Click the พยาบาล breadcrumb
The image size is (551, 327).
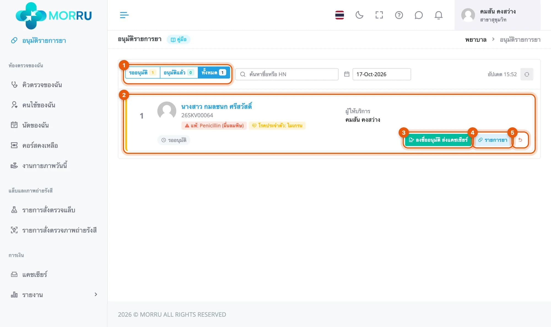tap(476, 40)
